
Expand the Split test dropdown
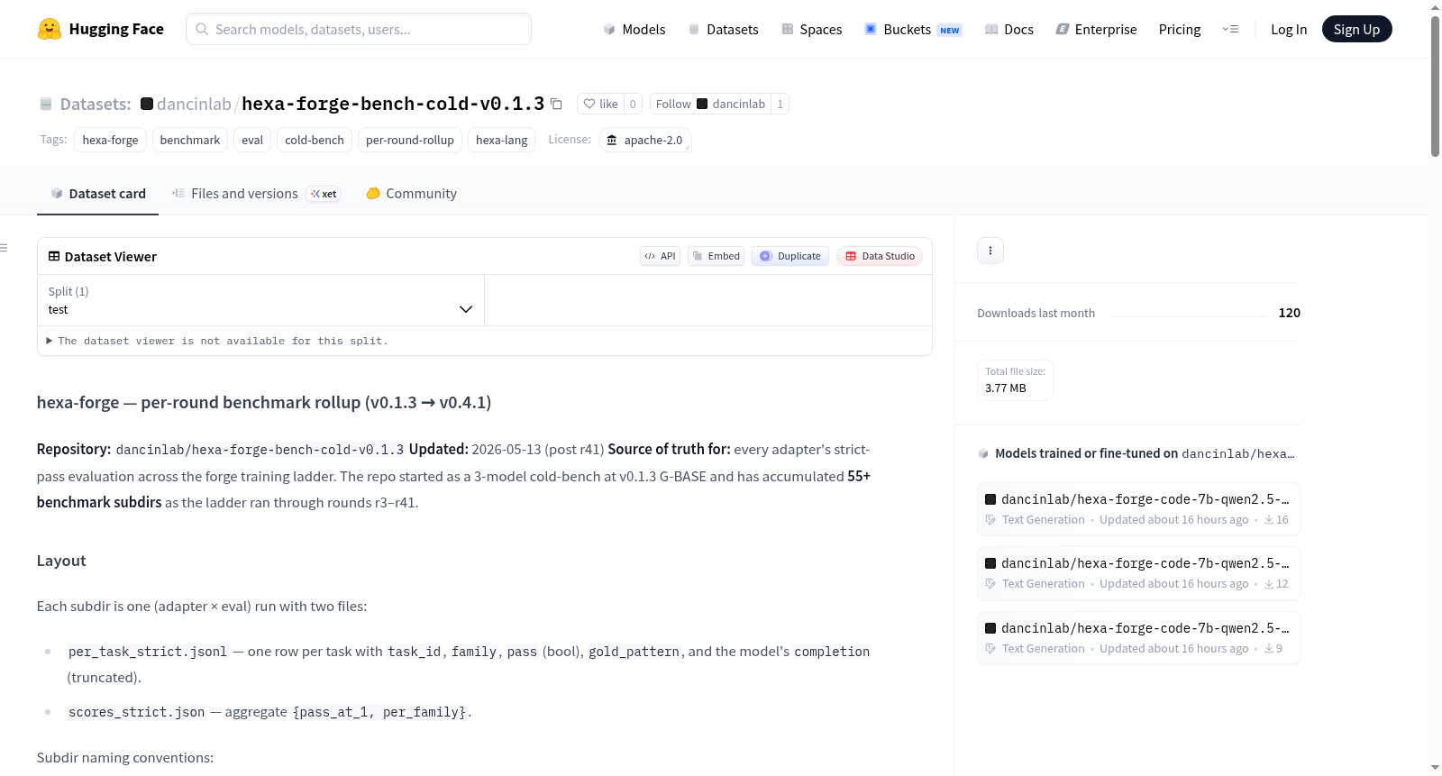point(260,300)
